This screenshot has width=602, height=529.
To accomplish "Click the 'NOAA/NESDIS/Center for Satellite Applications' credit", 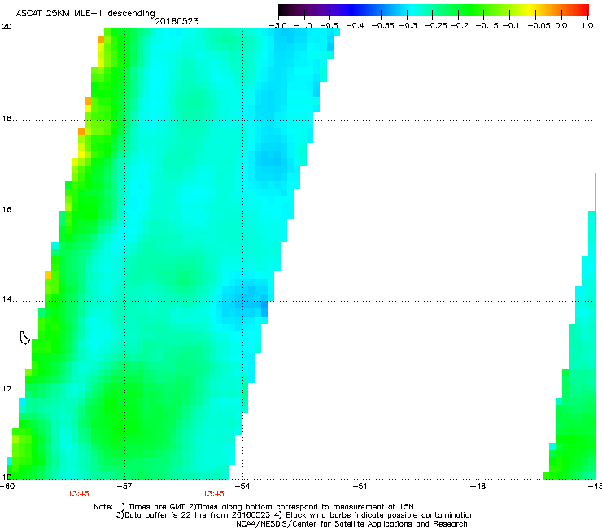I will 351,524.
